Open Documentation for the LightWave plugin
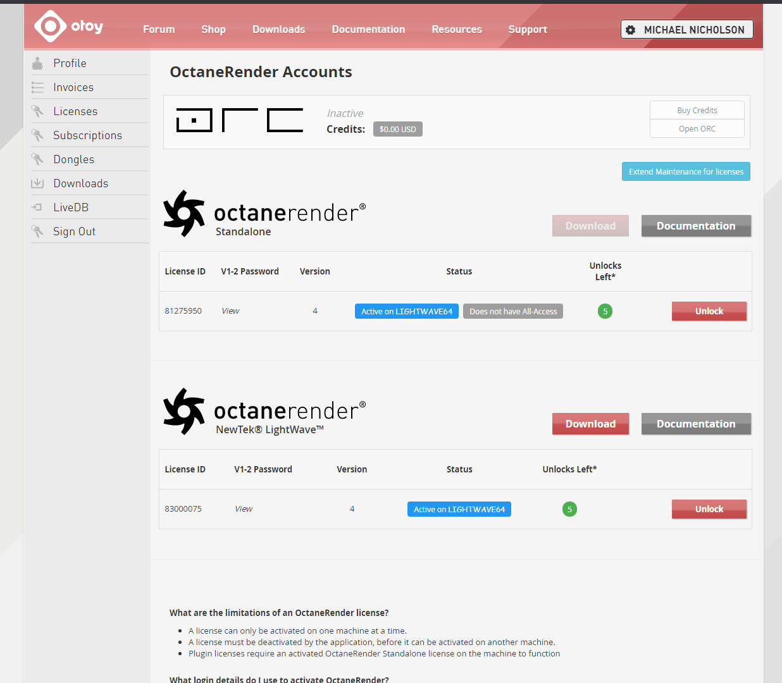Viewport: 782px width, 683px height. tap(696, 424)
